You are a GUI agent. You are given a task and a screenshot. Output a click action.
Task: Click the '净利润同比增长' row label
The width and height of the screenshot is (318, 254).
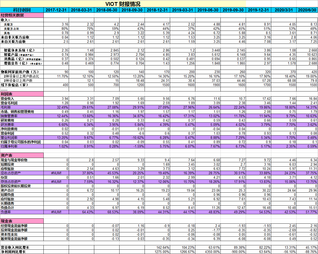(13, 252)
